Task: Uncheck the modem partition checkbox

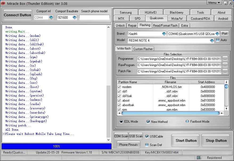Action: pos(119,87)
